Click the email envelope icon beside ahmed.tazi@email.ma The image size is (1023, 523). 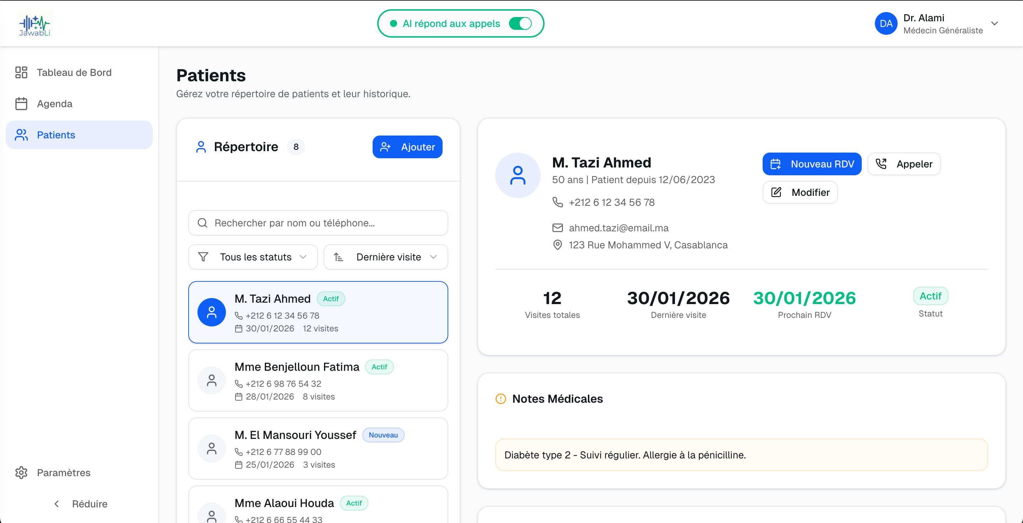(x=558, y=228)
